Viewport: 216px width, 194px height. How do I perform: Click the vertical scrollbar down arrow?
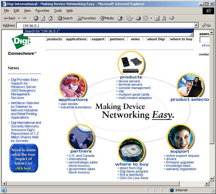(212, 179)
